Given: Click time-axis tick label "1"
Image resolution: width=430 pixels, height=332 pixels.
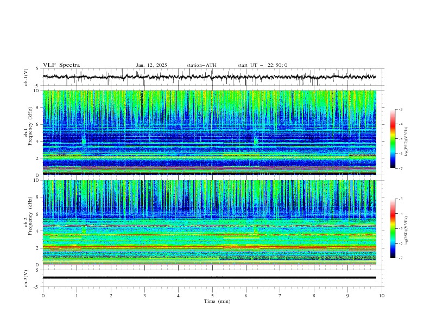Looking at the screenshot, I should [x=77, y=296].
